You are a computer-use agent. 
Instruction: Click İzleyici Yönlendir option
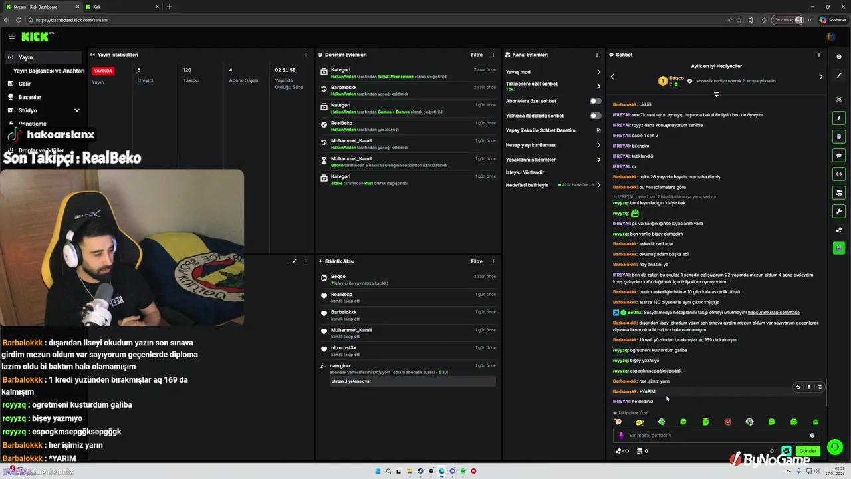coord(525,172)
